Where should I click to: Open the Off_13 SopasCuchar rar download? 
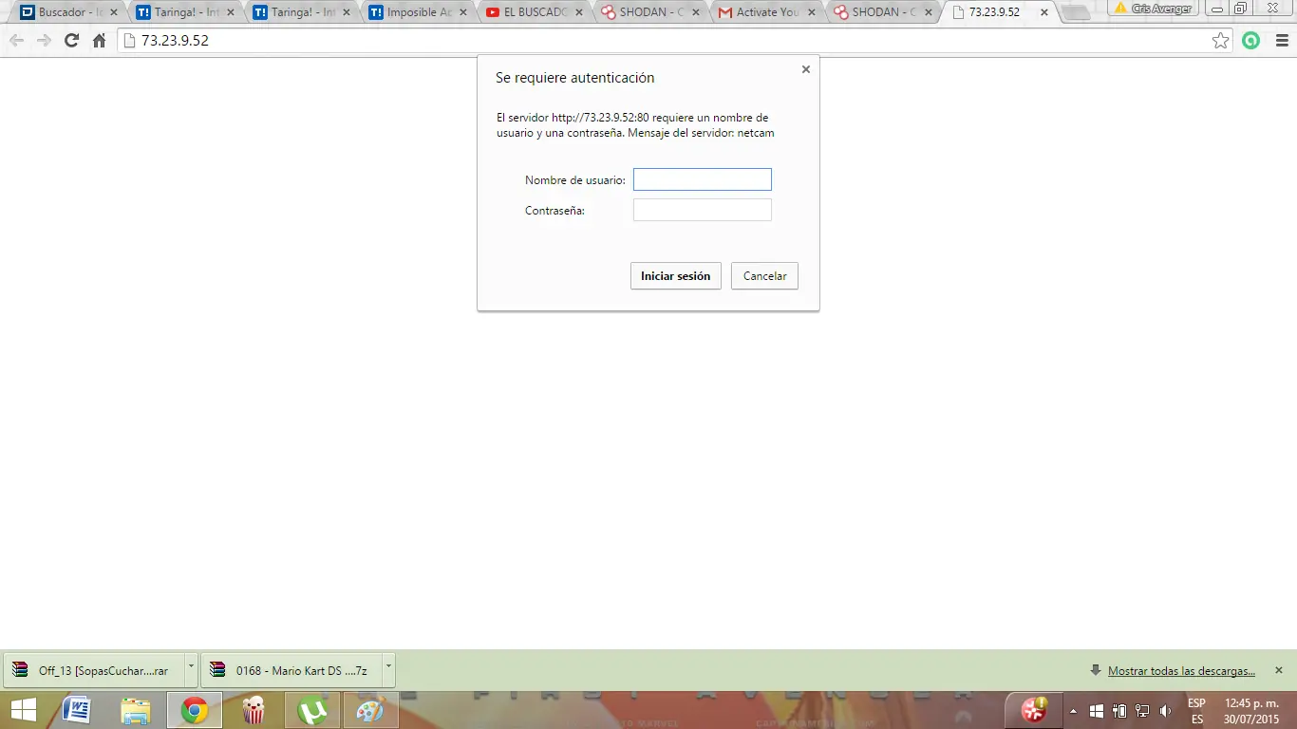[93, 670]
